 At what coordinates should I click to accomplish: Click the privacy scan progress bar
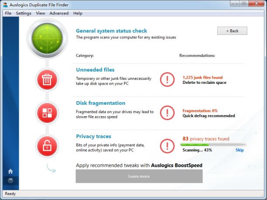coord(213,145)
